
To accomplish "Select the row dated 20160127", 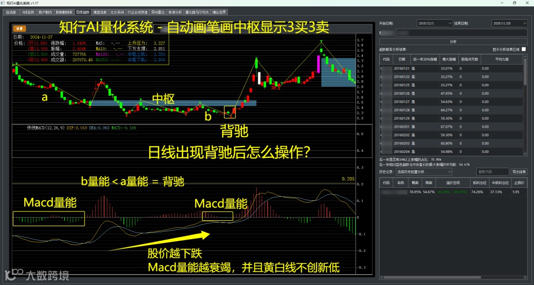I will pyautogui.click(x=451, y=102).
